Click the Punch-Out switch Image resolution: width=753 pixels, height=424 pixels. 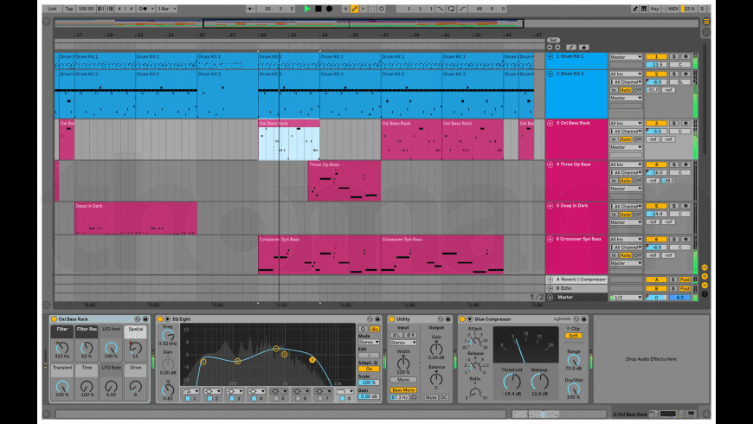coord(462,9)
